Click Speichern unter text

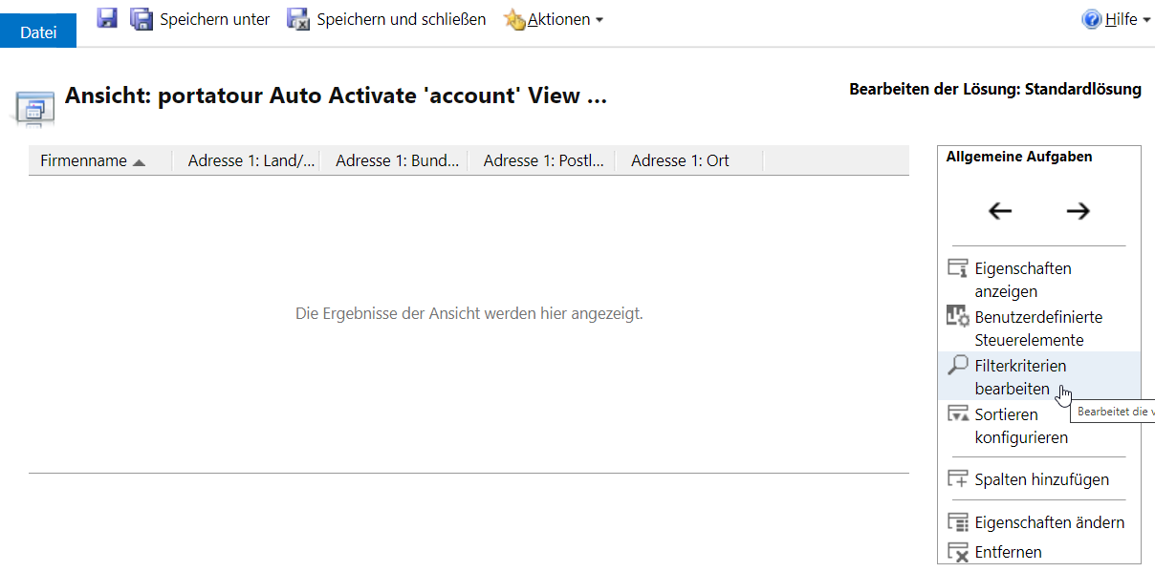215,19
